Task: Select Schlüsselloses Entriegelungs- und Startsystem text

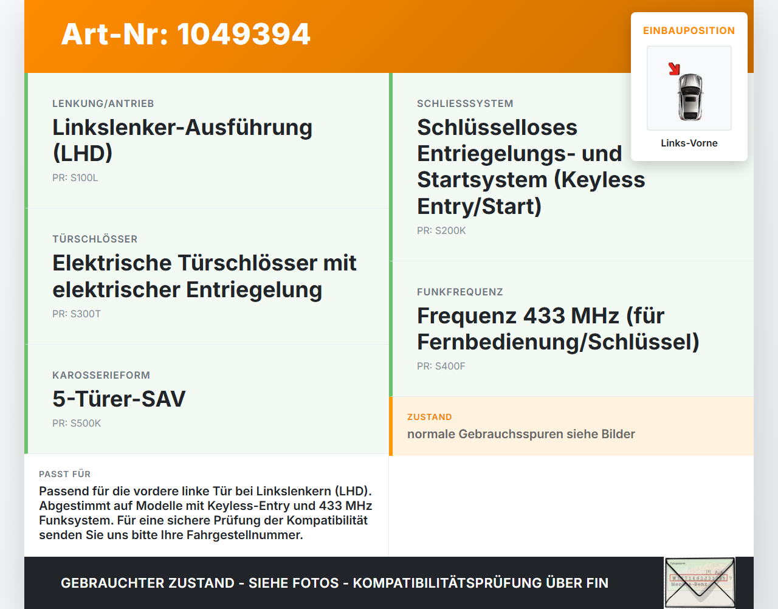Action: click(531, 167)
